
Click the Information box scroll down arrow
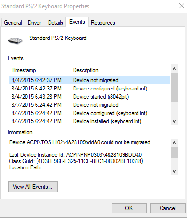click(174, 171)
